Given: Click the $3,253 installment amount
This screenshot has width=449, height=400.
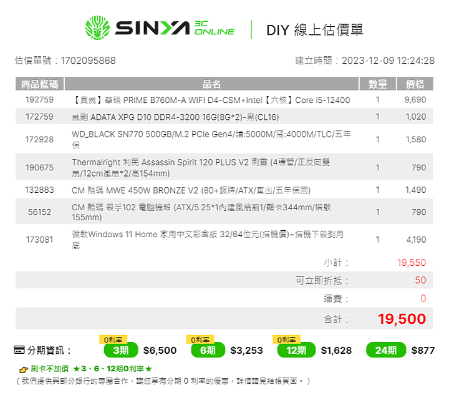Looking at the screenshot, I should click(x=246, y=351).
